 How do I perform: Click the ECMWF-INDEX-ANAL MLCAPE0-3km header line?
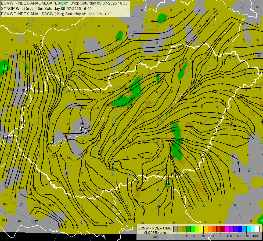(x=64, y=3)
